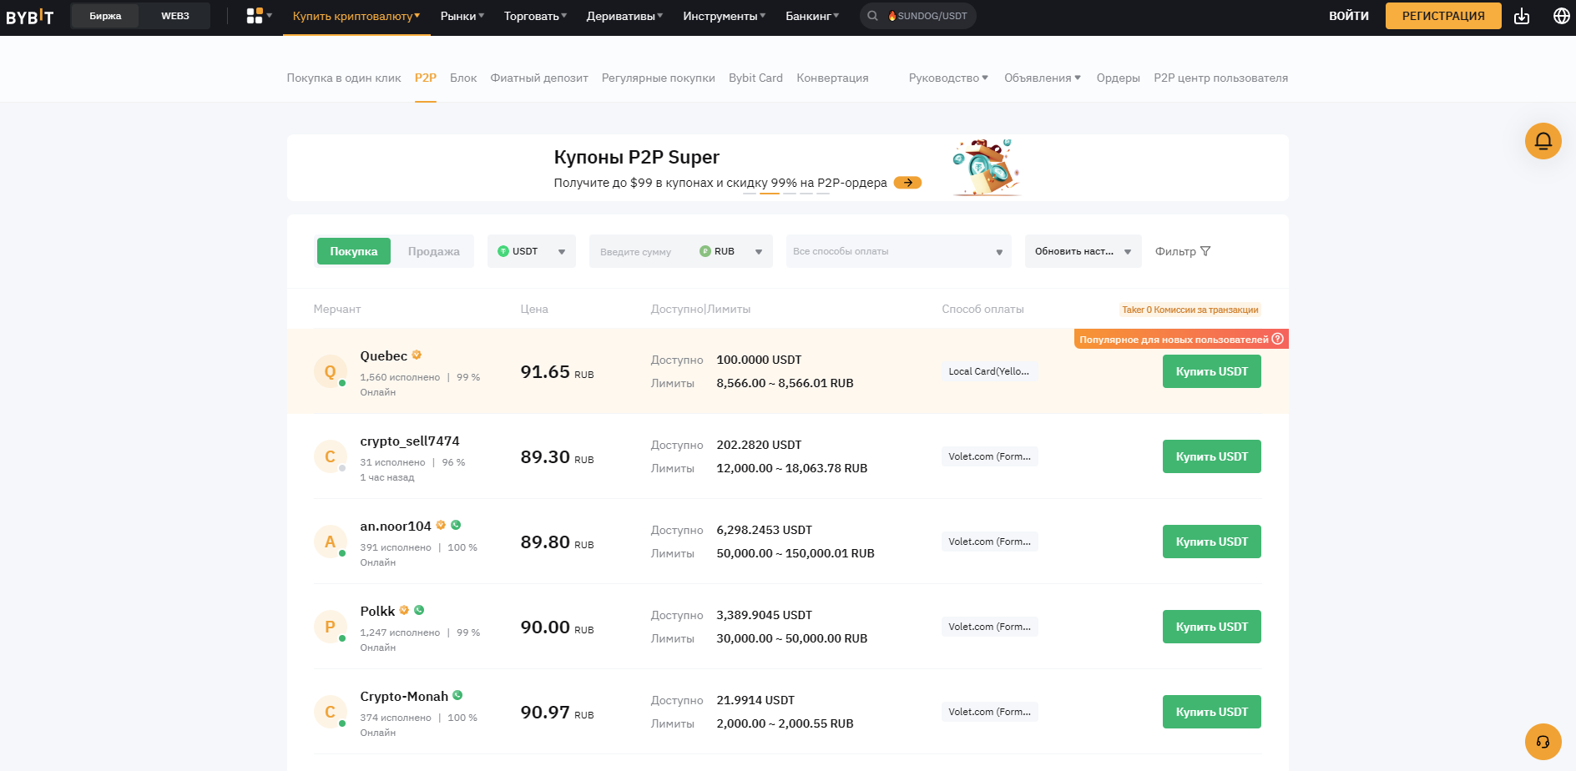This screenshot has height=771, width=1576.
Task: Click an.noor104's green shield badge
Action: (x=456, y=526)
